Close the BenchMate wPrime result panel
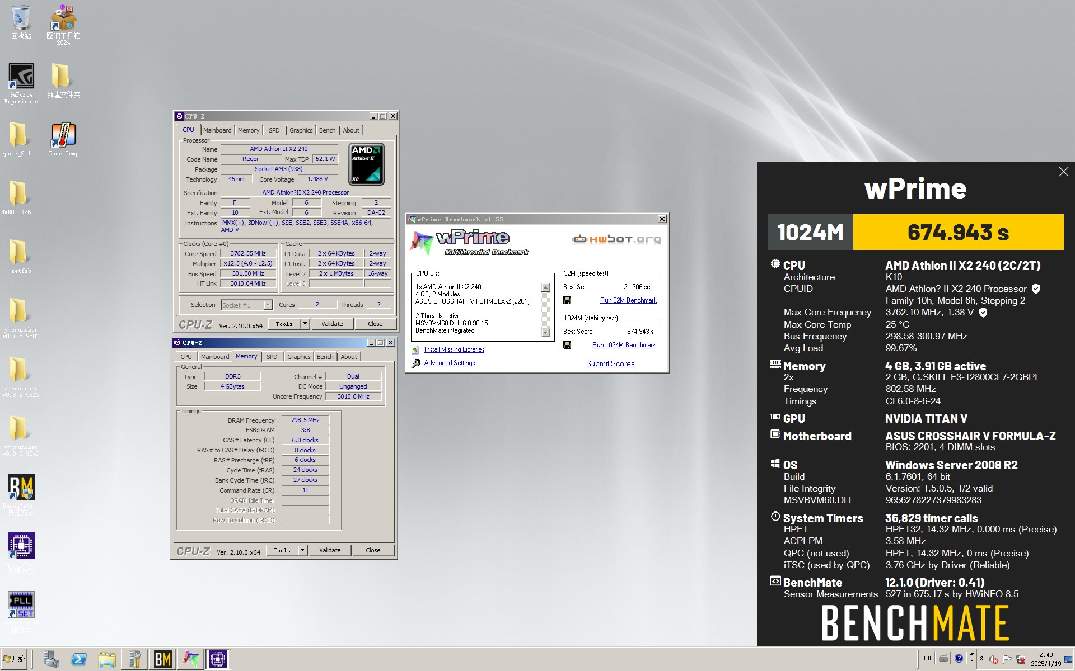 (1063, 172)
